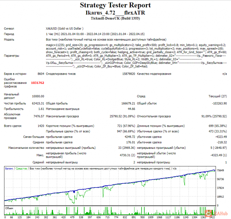Click profit trades value '947 (66.69%)'
This screenshot has height=219, width=231.
pyautogui.click(x=126, y=131)
